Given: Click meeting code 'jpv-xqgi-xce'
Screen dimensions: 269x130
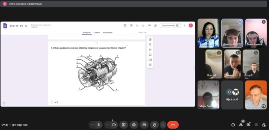Looking at the screenshot, I should pyautogui.click(x=20, y=125).
